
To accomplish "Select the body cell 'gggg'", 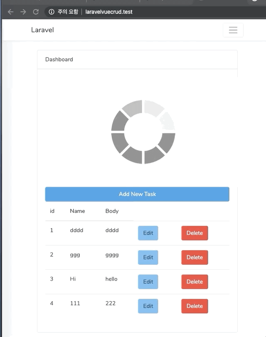I will coord(112,255).
